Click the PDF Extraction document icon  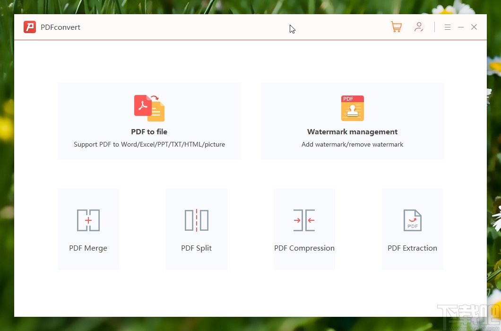click(413, 220)
